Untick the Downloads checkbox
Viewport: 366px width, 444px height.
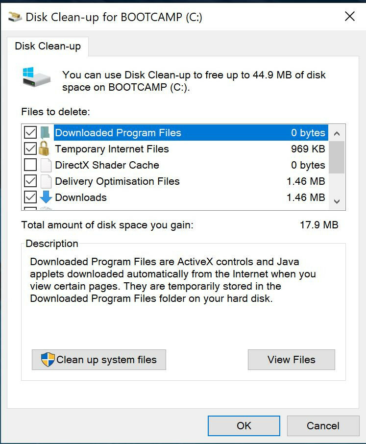[x=30, y=197]
